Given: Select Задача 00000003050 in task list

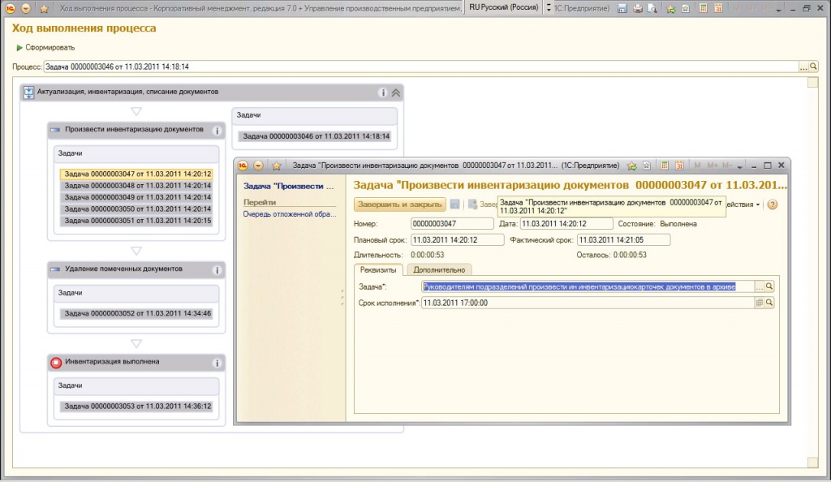Looking at the screenshot, I should pyautogui.click(x=136, y=209).
